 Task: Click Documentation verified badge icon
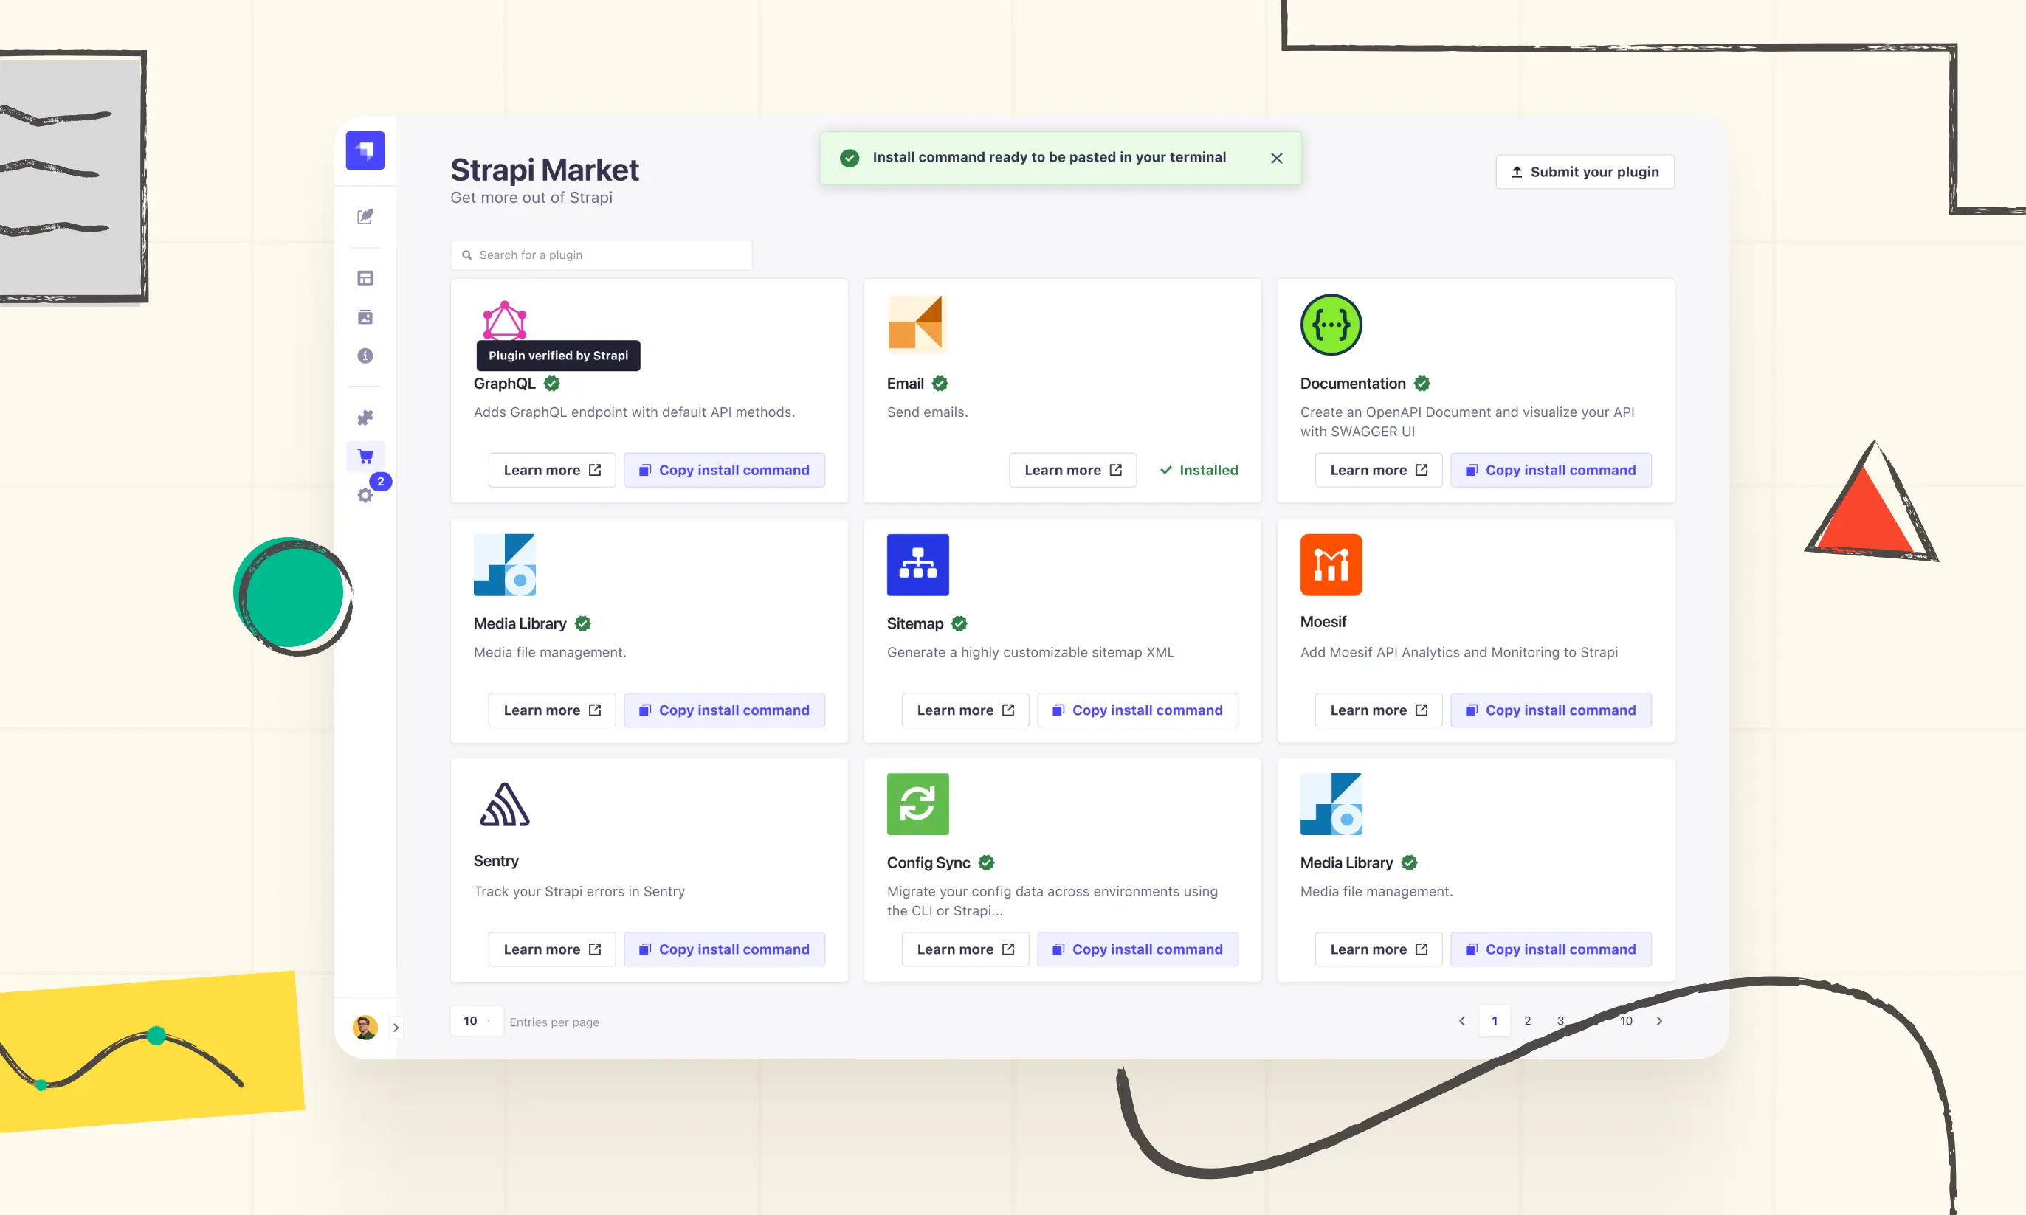point(1422,383)
